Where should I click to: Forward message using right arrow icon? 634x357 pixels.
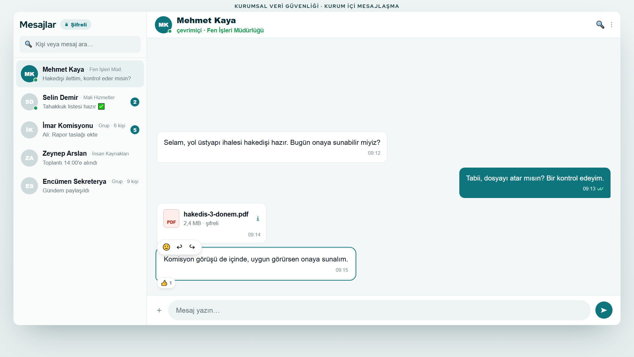coord(192,247)
